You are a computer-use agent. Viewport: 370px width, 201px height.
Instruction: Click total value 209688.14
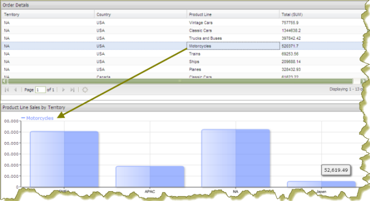pos(291,62)
